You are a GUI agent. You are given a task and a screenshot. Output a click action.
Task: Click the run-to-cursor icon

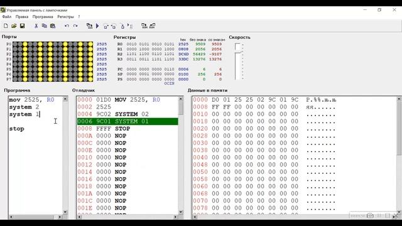pos(130,26)
